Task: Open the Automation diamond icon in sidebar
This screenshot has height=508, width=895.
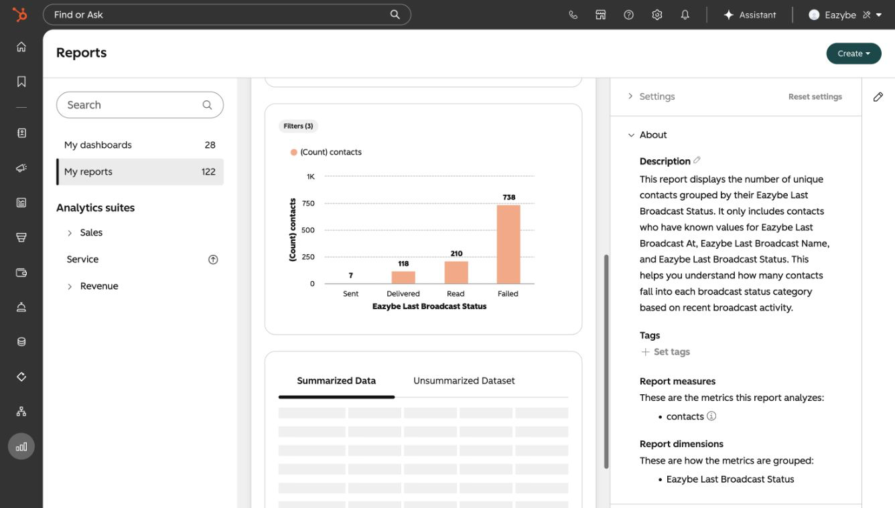Action: coord(21,377)
